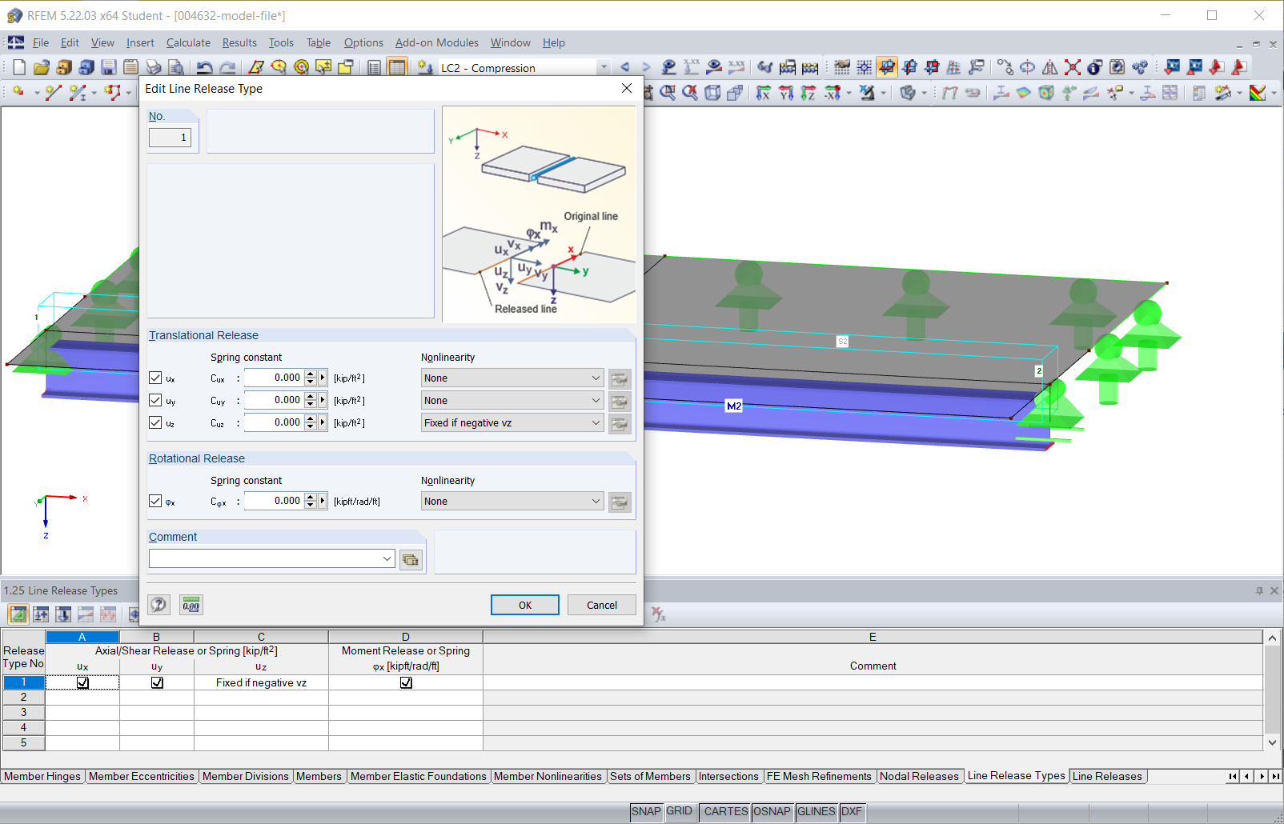
Task: Click the new node tool icon
Action: (x=19, y=93)
